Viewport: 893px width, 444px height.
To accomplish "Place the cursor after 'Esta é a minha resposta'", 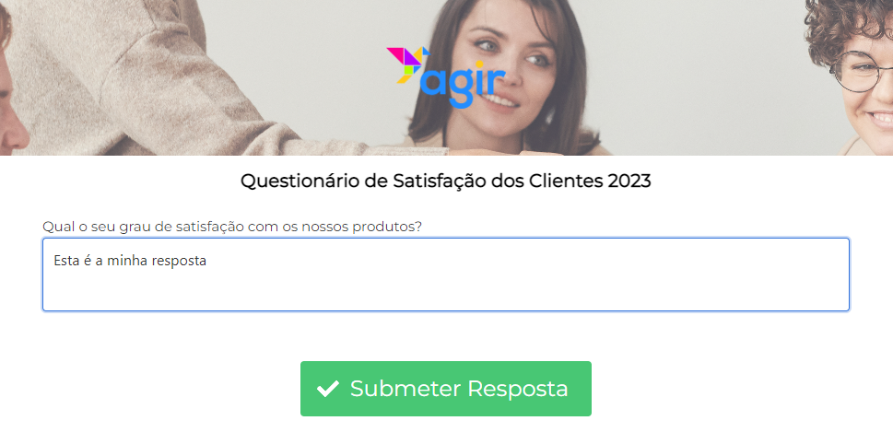I will (206, 261).
